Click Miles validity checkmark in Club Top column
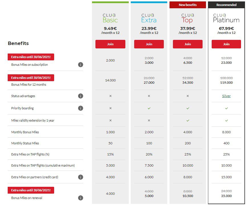The width and height of the screenshot is (247, 207). [x=188, y=120]
